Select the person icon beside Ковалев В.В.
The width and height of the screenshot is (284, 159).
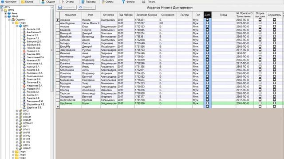click(24, 70)
